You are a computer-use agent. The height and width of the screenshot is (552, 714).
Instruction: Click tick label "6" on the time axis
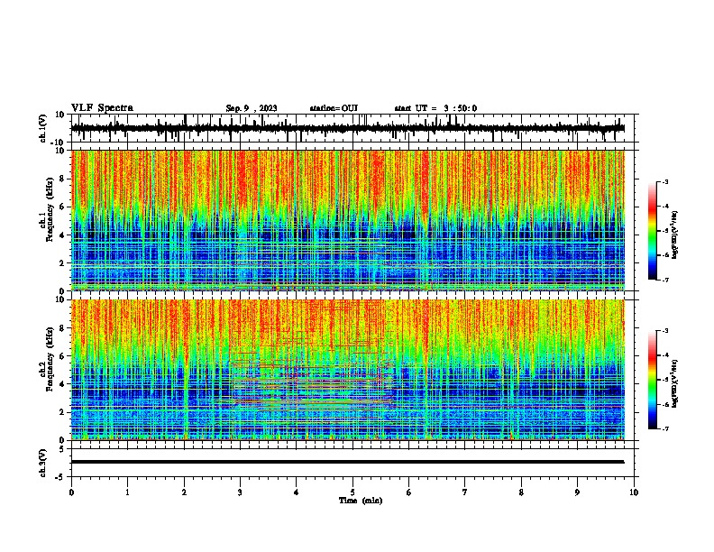click(409, 492)
